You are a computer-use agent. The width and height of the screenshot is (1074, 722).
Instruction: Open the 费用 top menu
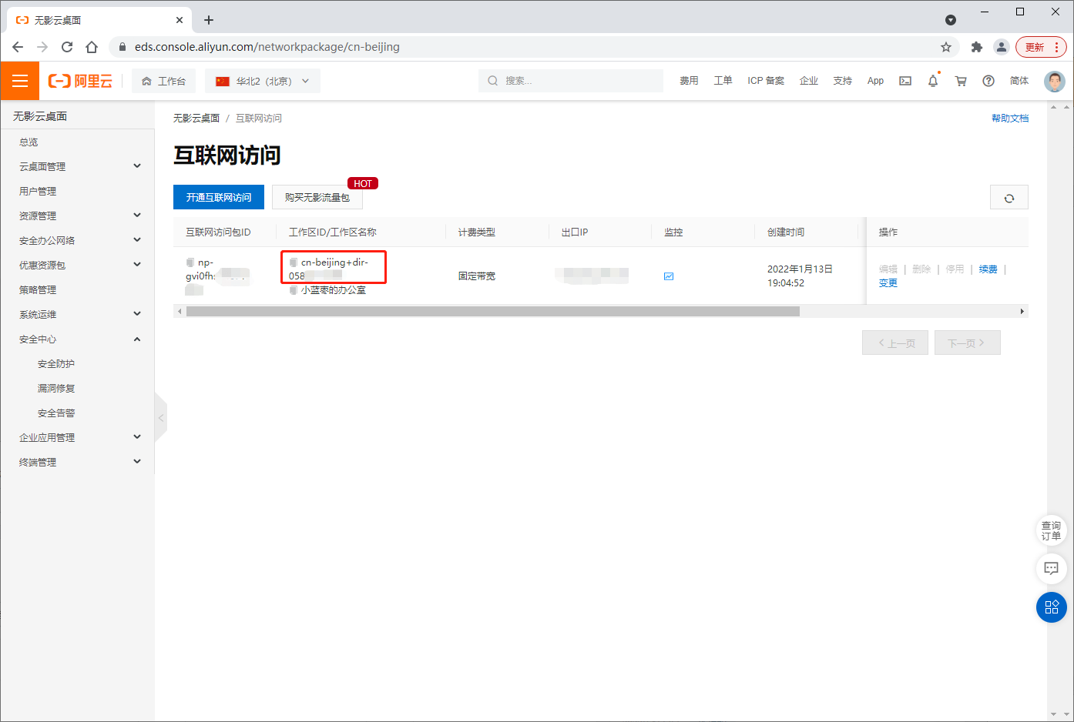689,81
